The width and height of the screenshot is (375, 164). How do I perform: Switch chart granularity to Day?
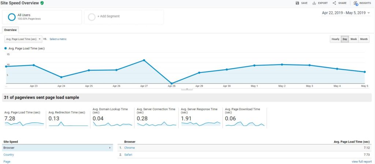345,39
